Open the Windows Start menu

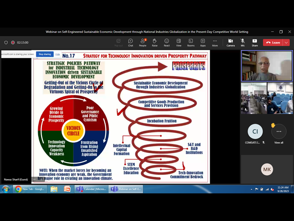pyautogui.click(x=6, y=189)
